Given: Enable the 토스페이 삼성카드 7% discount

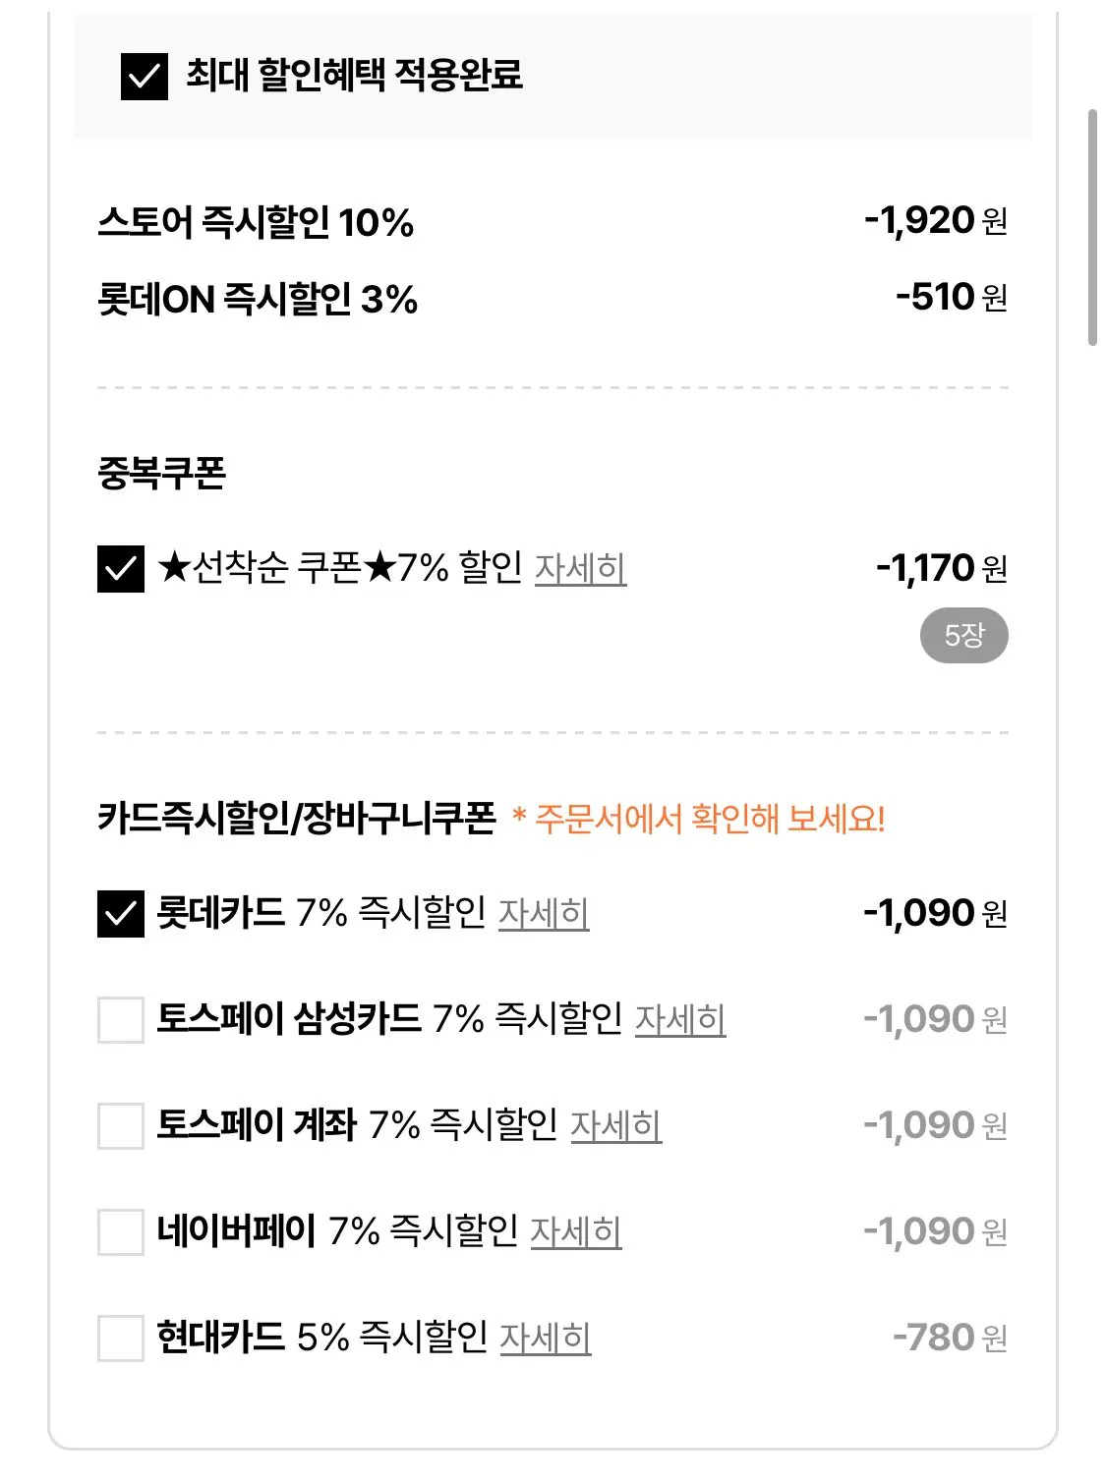Looking at the screenshot, I should tap(123, 1019).
